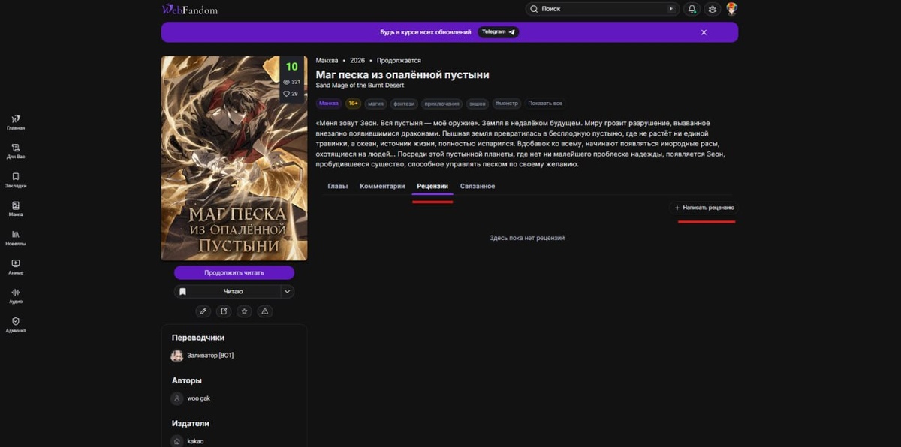Click the pencil edit icon under cover

click(x=203, y=311)
